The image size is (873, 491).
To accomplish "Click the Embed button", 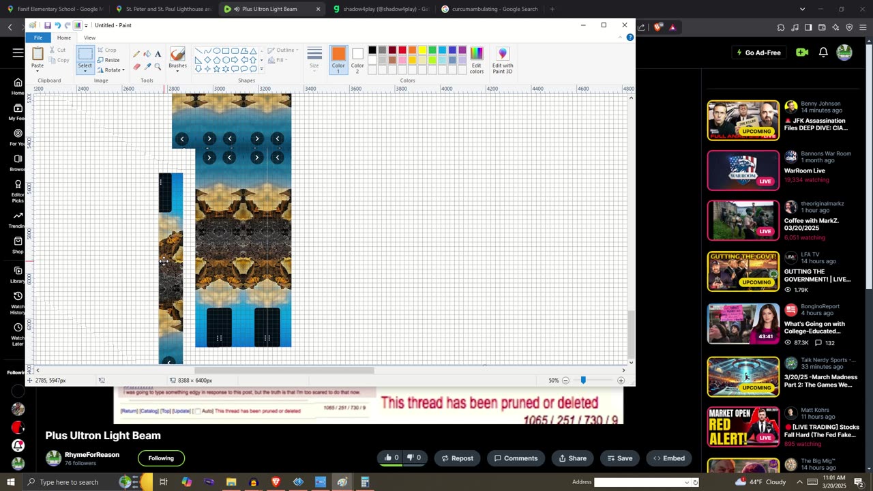I will tap(668, 458).
